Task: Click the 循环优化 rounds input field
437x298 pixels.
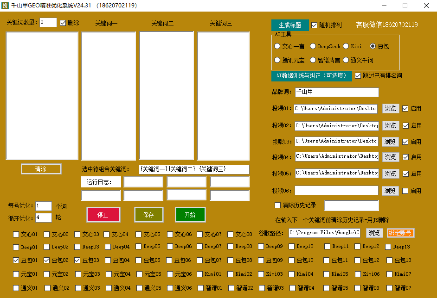Action: click(x=43, y=217)
